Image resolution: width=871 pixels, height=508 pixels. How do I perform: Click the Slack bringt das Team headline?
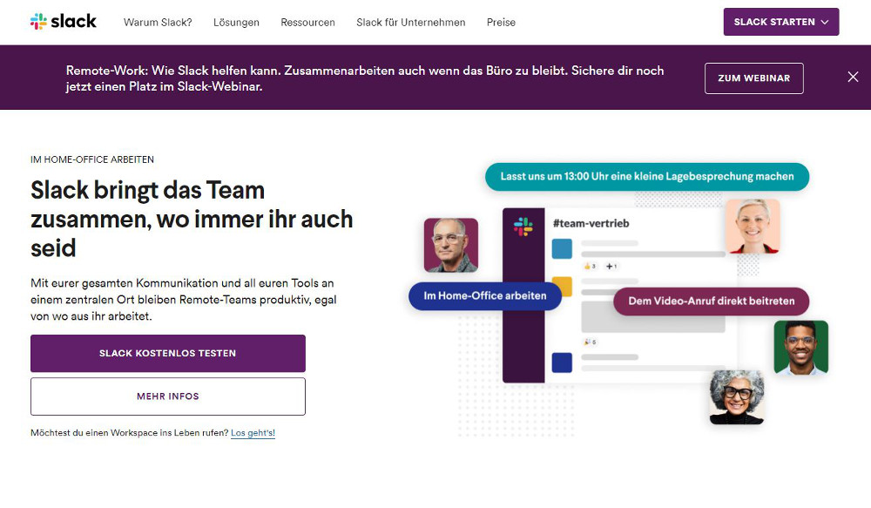tap(192, 219)
